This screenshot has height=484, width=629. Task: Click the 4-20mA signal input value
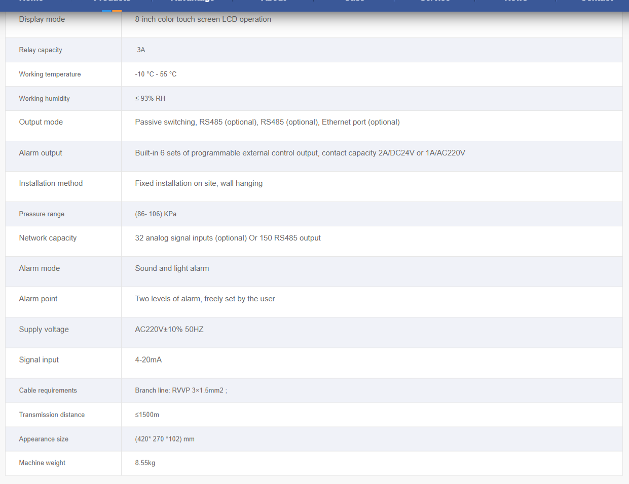pos(149,360)
